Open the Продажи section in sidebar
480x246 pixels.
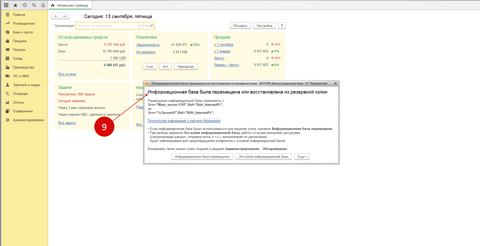[20, 41]
